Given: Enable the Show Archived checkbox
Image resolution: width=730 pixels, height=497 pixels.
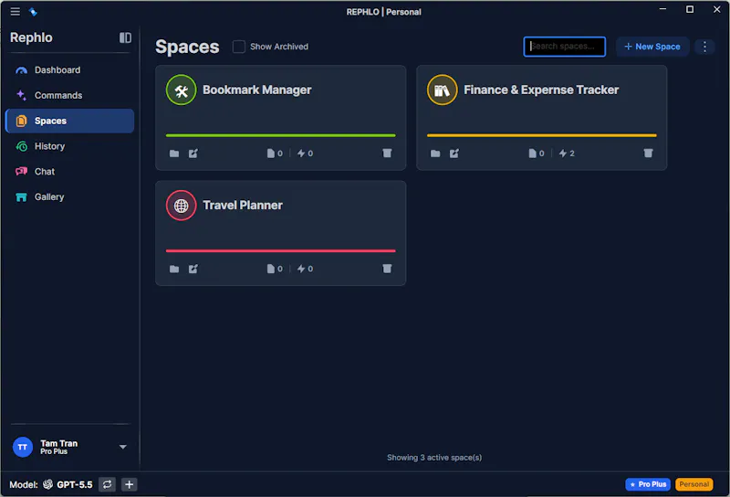Looking at the screenshot, I should tap(239, 47).
